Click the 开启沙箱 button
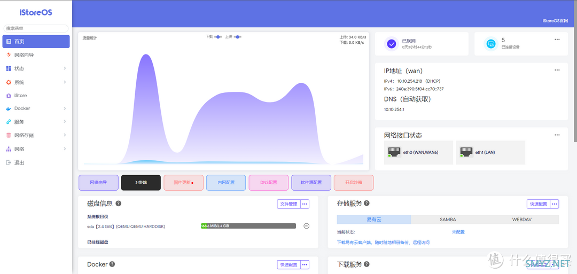 point(354,183)
